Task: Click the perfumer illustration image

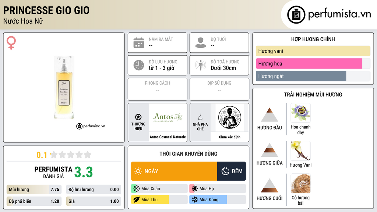Action: 230,117
